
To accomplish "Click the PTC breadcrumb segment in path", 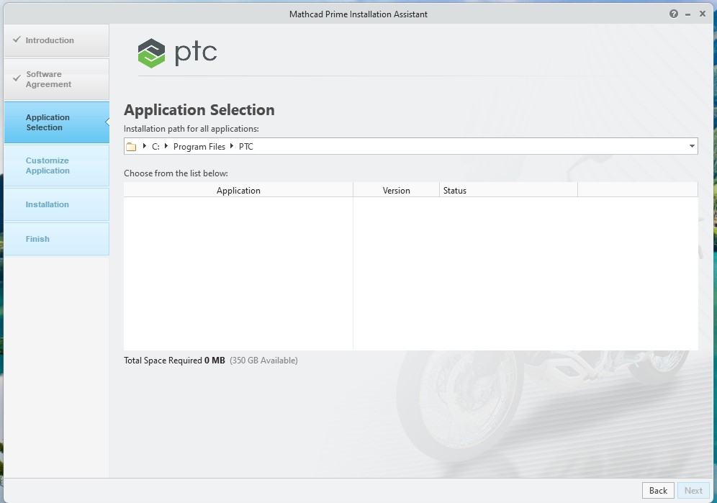I will 245,146.
